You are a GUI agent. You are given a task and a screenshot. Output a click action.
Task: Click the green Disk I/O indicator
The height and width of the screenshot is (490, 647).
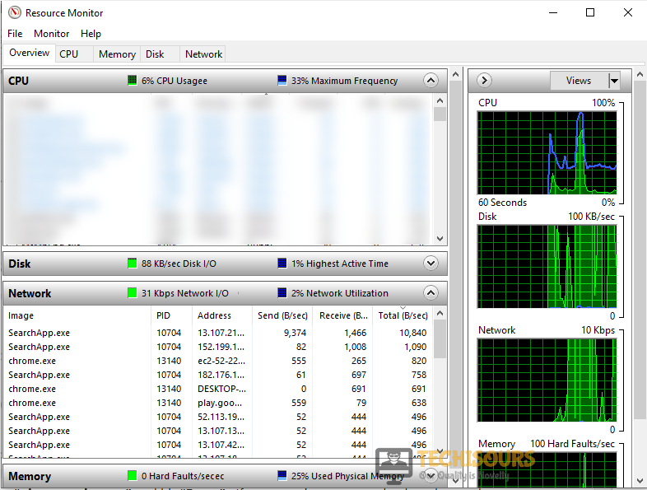132,263
